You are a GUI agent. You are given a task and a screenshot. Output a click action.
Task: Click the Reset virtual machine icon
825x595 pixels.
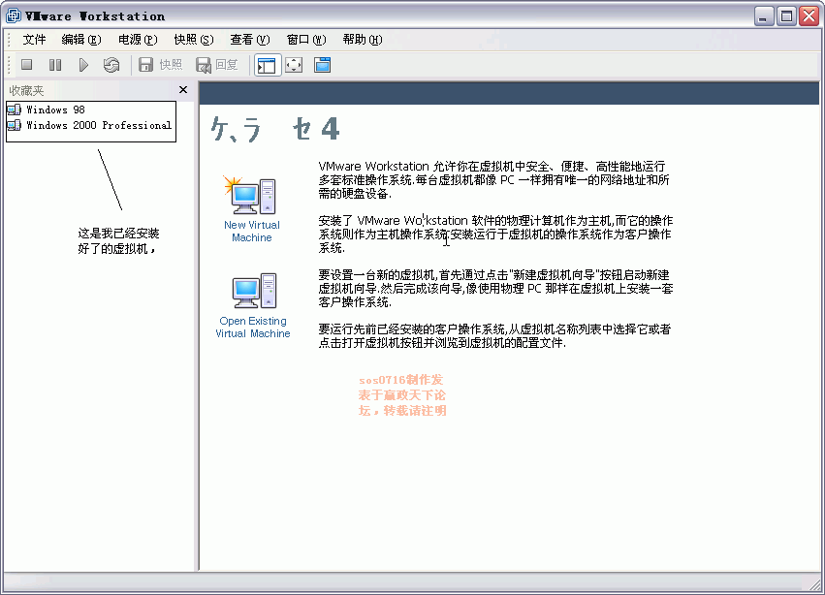[111, 65]
